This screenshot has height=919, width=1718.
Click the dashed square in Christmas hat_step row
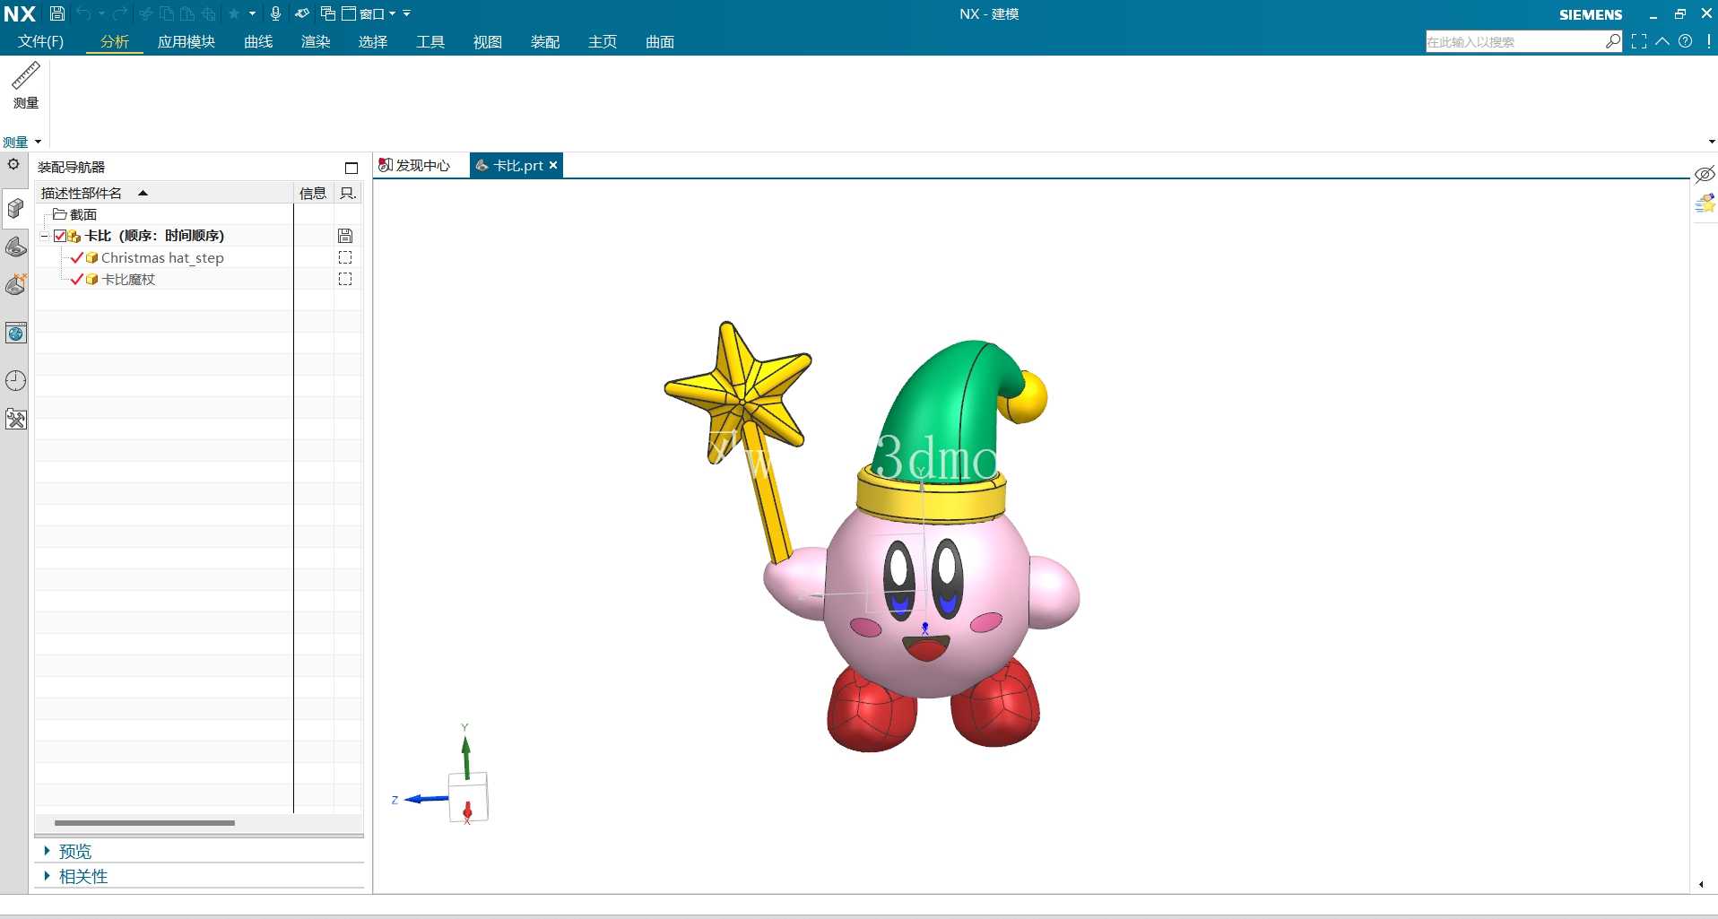click(345, 257)
